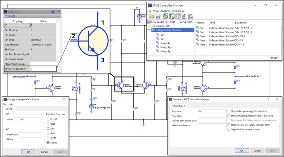Expand the Include files tree node
Viewport: 284px width, 157px height.
[149, 26]
